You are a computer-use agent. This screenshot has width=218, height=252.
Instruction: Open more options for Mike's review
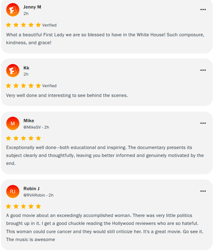[x=203, y=123]
